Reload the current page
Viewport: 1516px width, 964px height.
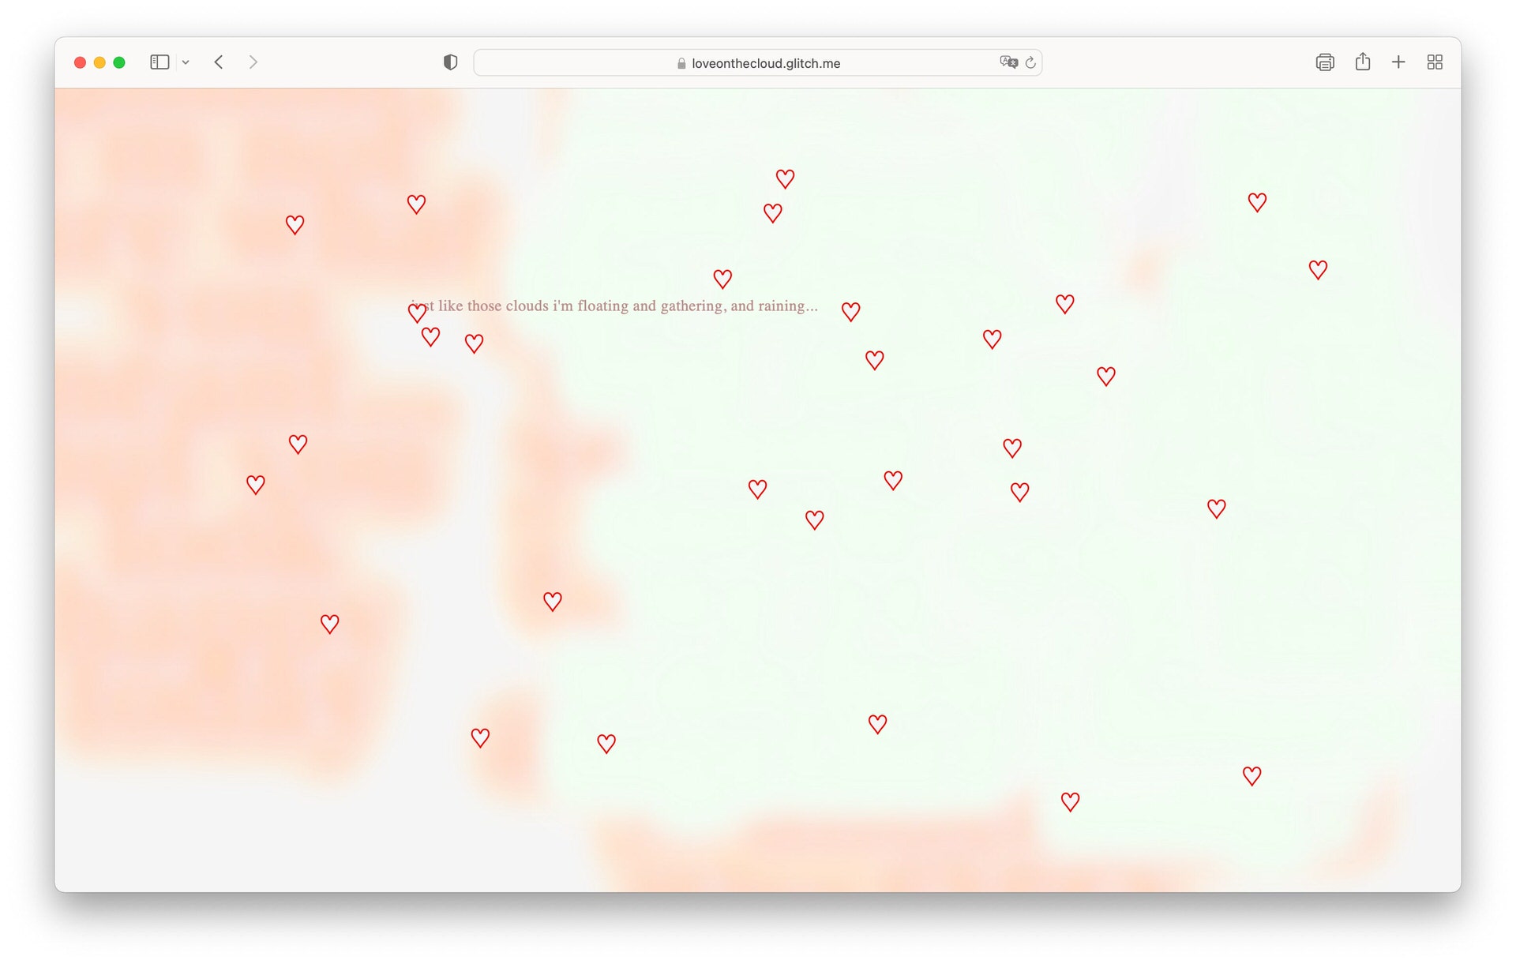point(1030,62)
